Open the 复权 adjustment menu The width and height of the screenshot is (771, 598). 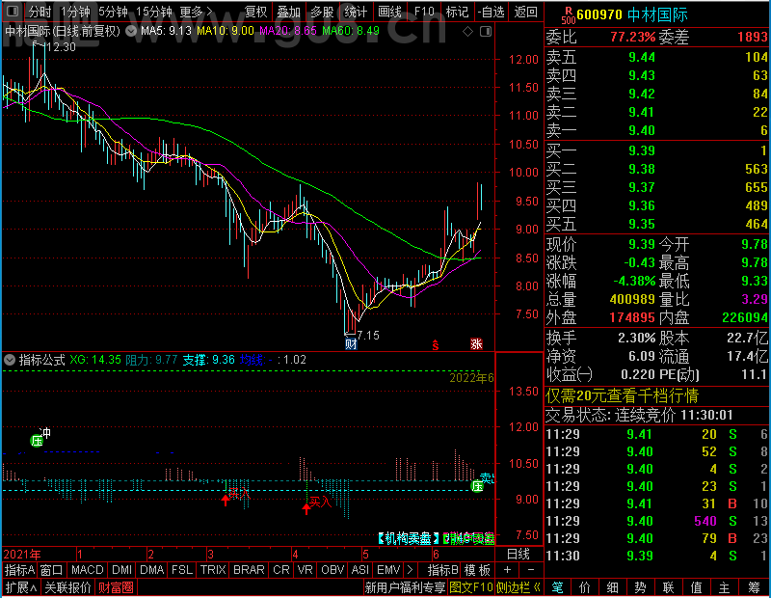click(x=255, y=12)
